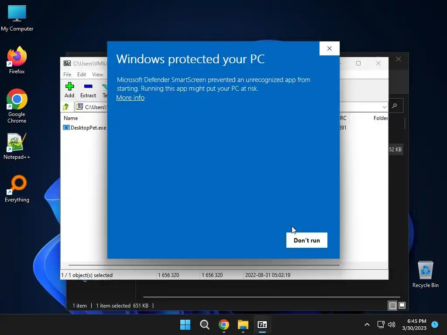Screen dimensions: 447x335
Task: Open the Everything desktop shortcut
Action: (17, 188)
